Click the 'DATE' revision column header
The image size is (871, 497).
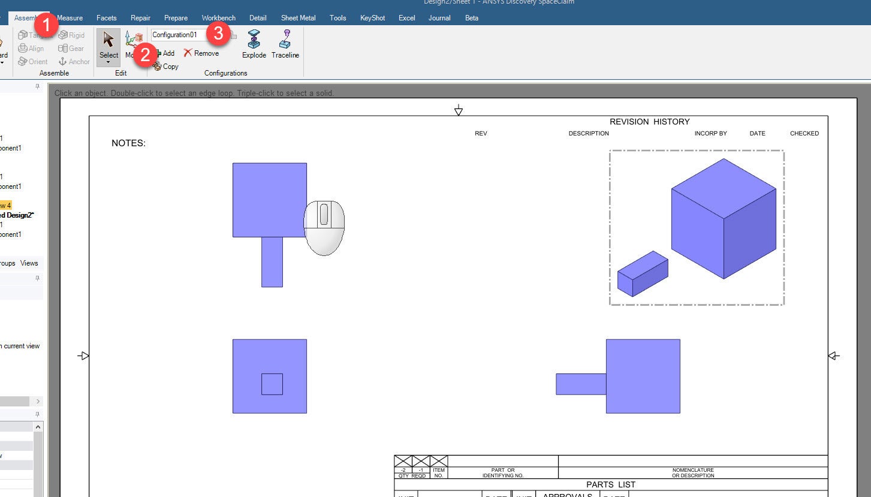[x=758, y=134]
